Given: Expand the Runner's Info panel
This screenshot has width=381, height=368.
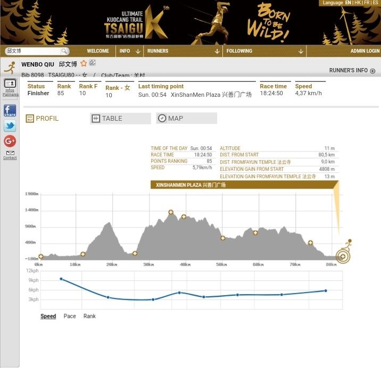Looking at the screenshot, I should [352, 71].
